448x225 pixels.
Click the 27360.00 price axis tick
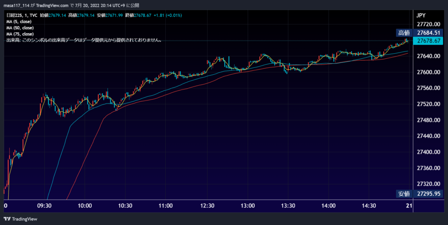point(429,168)
